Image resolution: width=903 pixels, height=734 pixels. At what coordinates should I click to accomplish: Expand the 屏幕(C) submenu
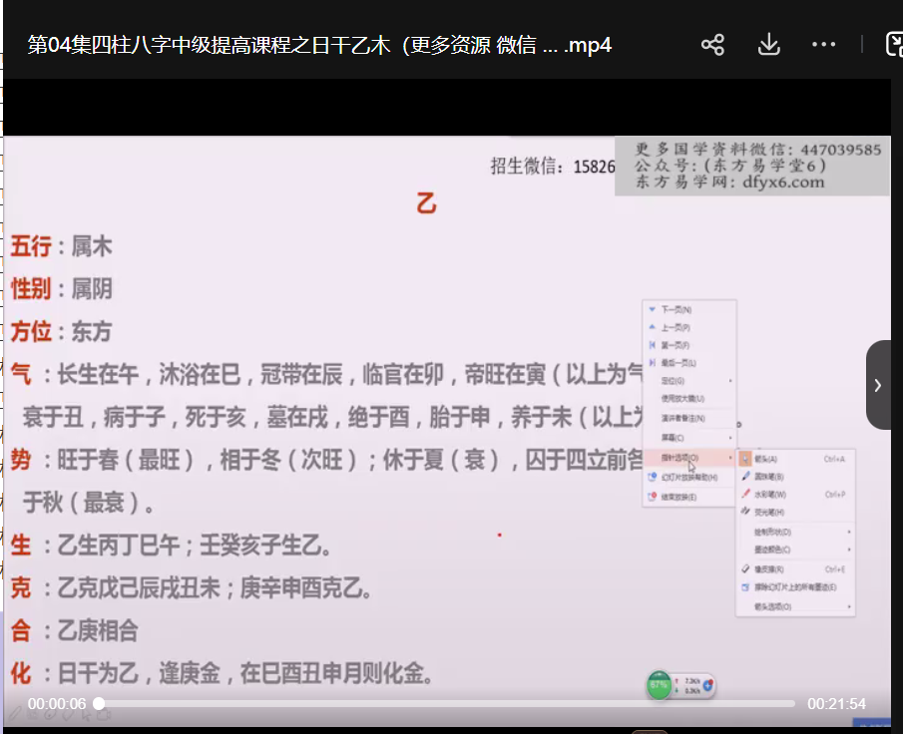[x=689, y=438]
